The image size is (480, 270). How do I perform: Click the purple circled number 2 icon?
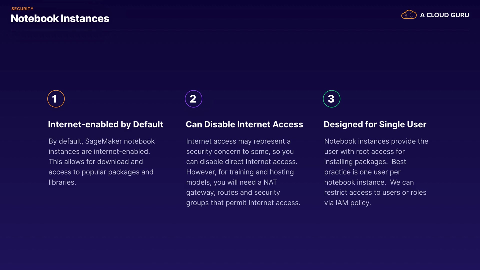pyautogui.click(x=193, y=99)
